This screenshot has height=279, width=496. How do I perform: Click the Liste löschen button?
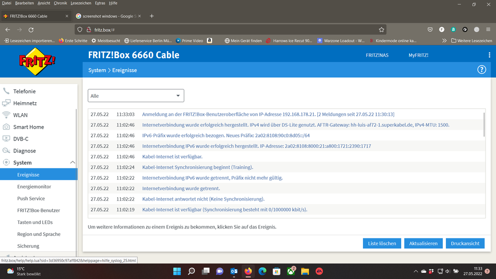point(382,243)
